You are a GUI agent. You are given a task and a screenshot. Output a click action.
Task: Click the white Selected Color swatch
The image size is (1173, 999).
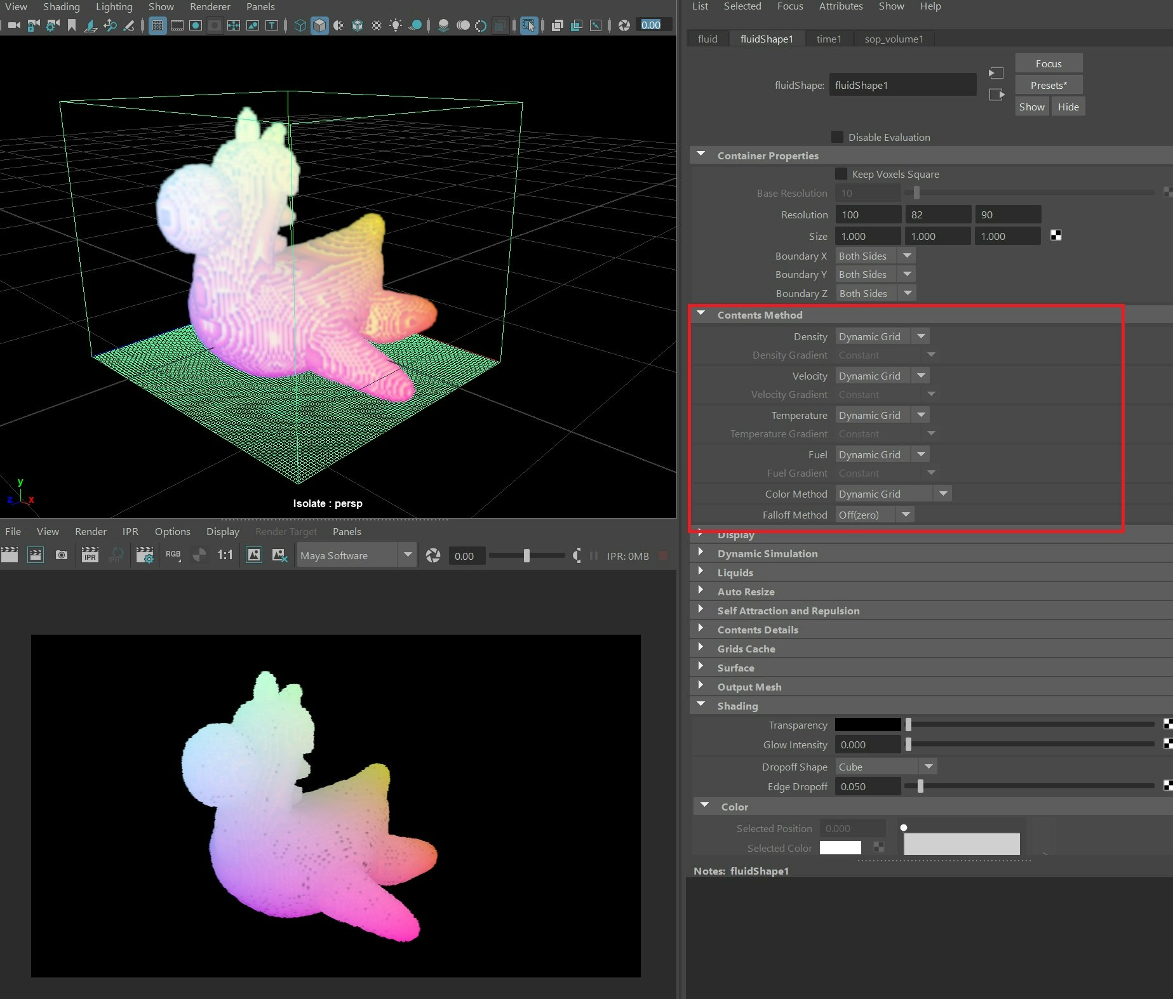click(x=840, y=847)
